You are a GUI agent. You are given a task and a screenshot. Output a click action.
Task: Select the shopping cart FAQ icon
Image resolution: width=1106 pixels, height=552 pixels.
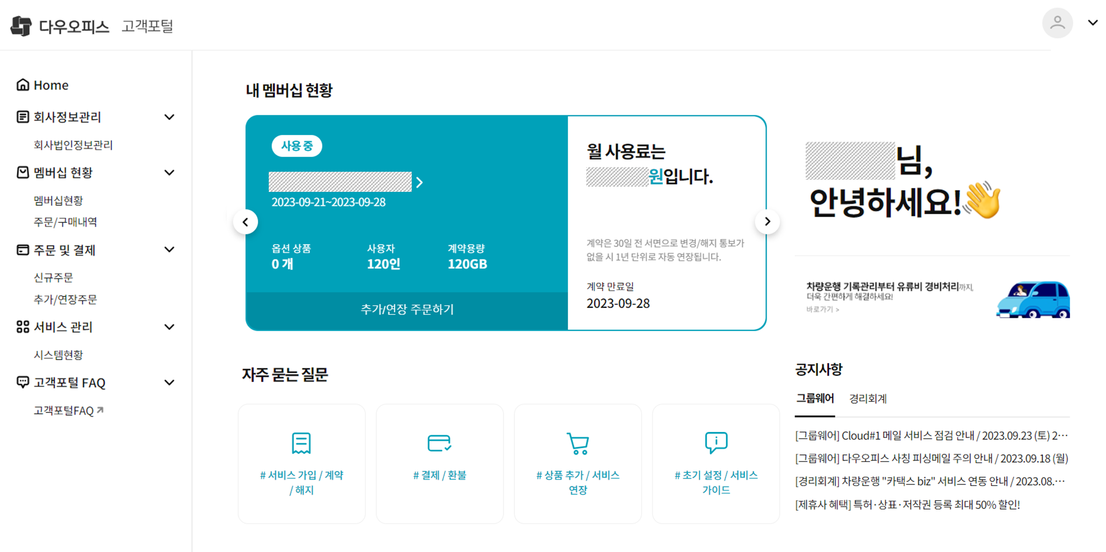(x=578, y=443)
